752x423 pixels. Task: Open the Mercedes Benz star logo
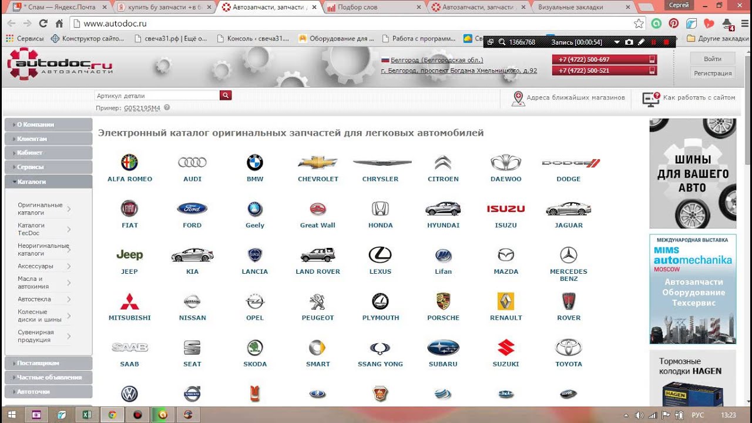(x=568, y=254)
